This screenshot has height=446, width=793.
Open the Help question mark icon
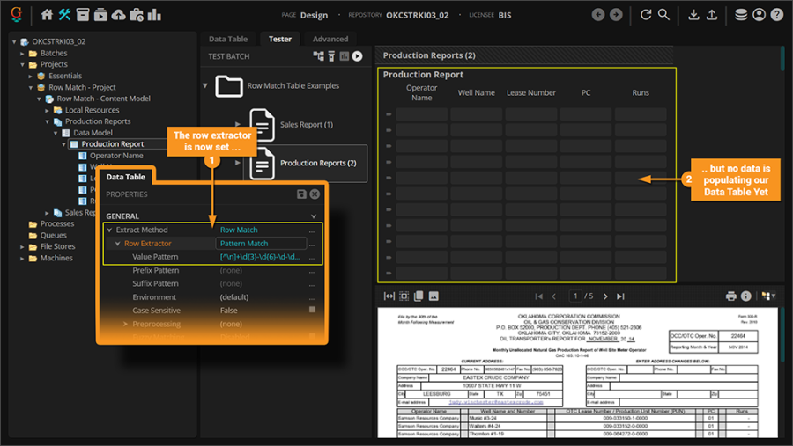(x=776, y=15)
